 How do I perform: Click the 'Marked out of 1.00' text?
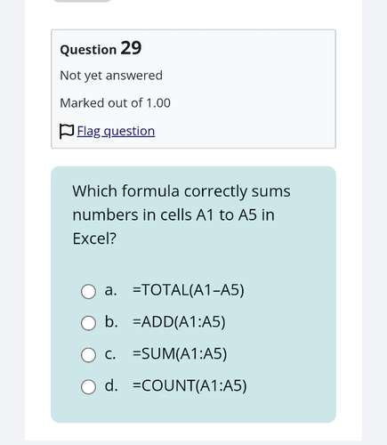(115, 103)
